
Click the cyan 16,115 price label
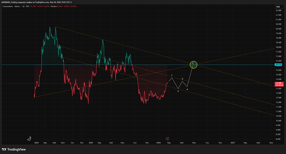278,65
